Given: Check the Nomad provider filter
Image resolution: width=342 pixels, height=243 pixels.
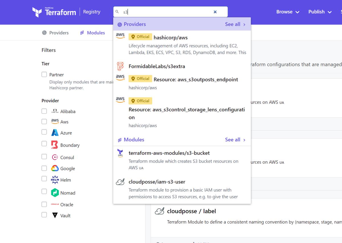Looking at the screenshot, I should point(44,191).
